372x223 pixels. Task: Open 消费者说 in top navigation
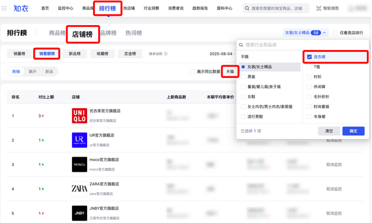click(x=176, y=8)
